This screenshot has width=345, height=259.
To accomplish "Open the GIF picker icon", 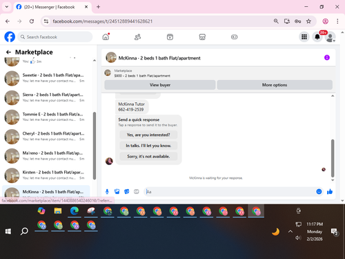I will (137, 191).
